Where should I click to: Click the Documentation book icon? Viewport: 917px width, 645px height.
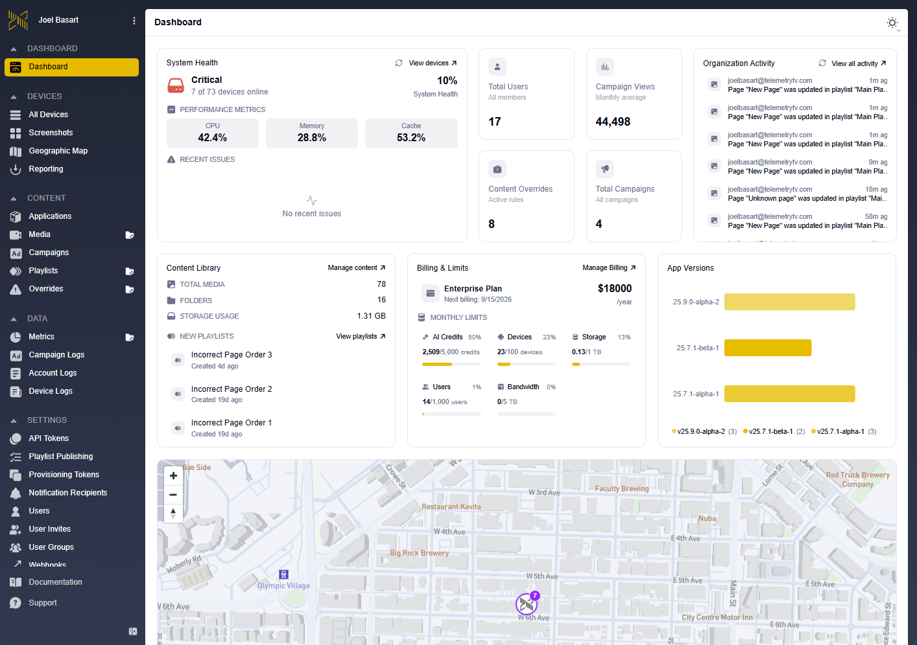(16, 583)
